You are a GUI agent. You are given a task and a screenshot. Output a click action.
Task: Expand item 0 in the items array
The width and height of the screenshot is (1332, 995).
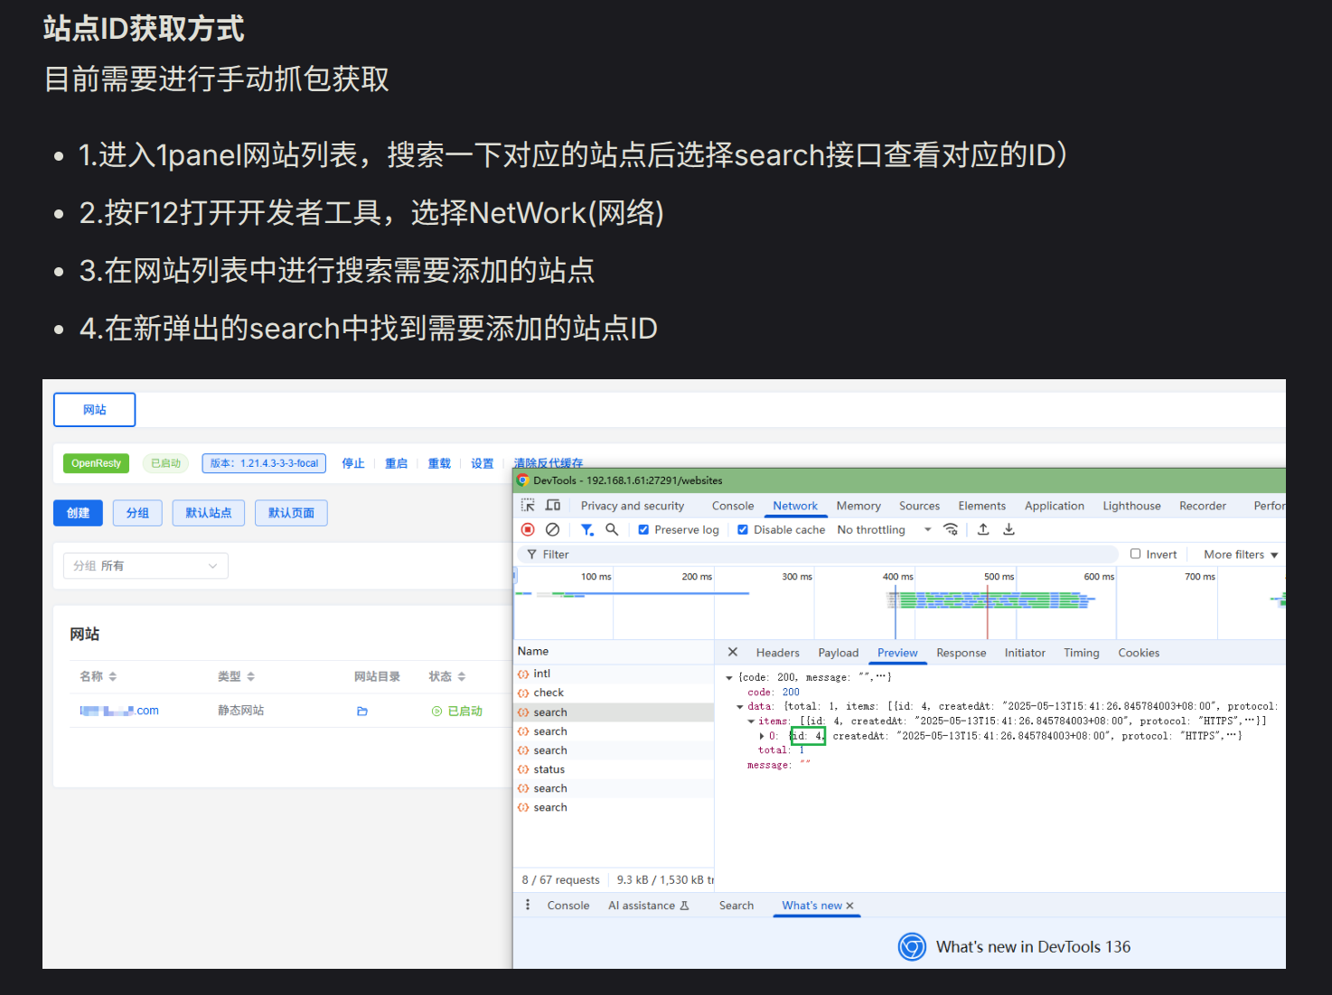coord(762,736)
